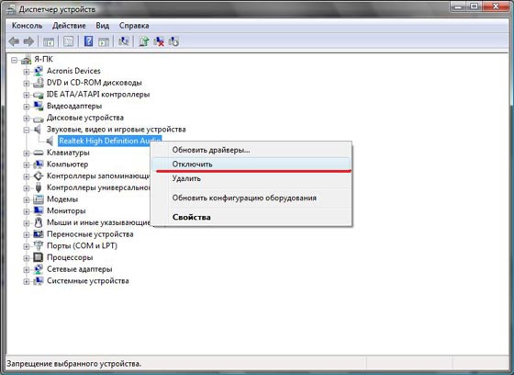Choose Отключить in the context menu

point(251,164)
